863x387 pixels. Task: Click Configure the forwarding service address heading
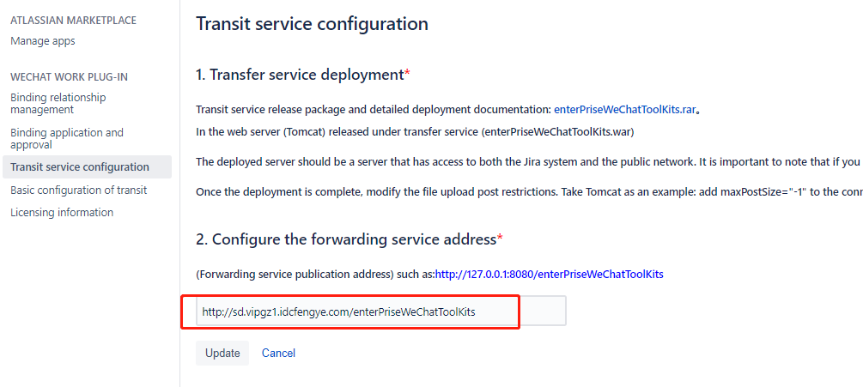point(349,239)
